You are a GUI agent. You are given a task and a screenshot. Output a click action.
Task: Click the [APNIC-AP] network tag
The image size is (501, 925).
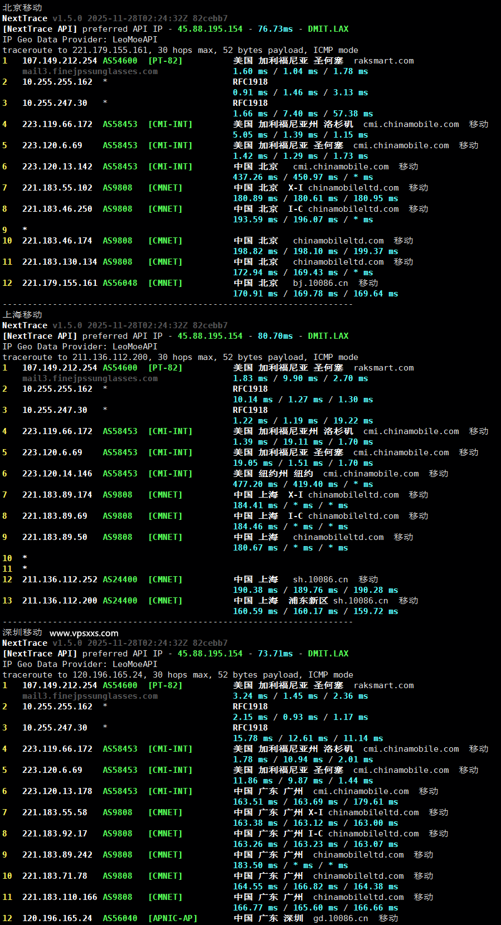pyautogui.click(x=172, y=918)
